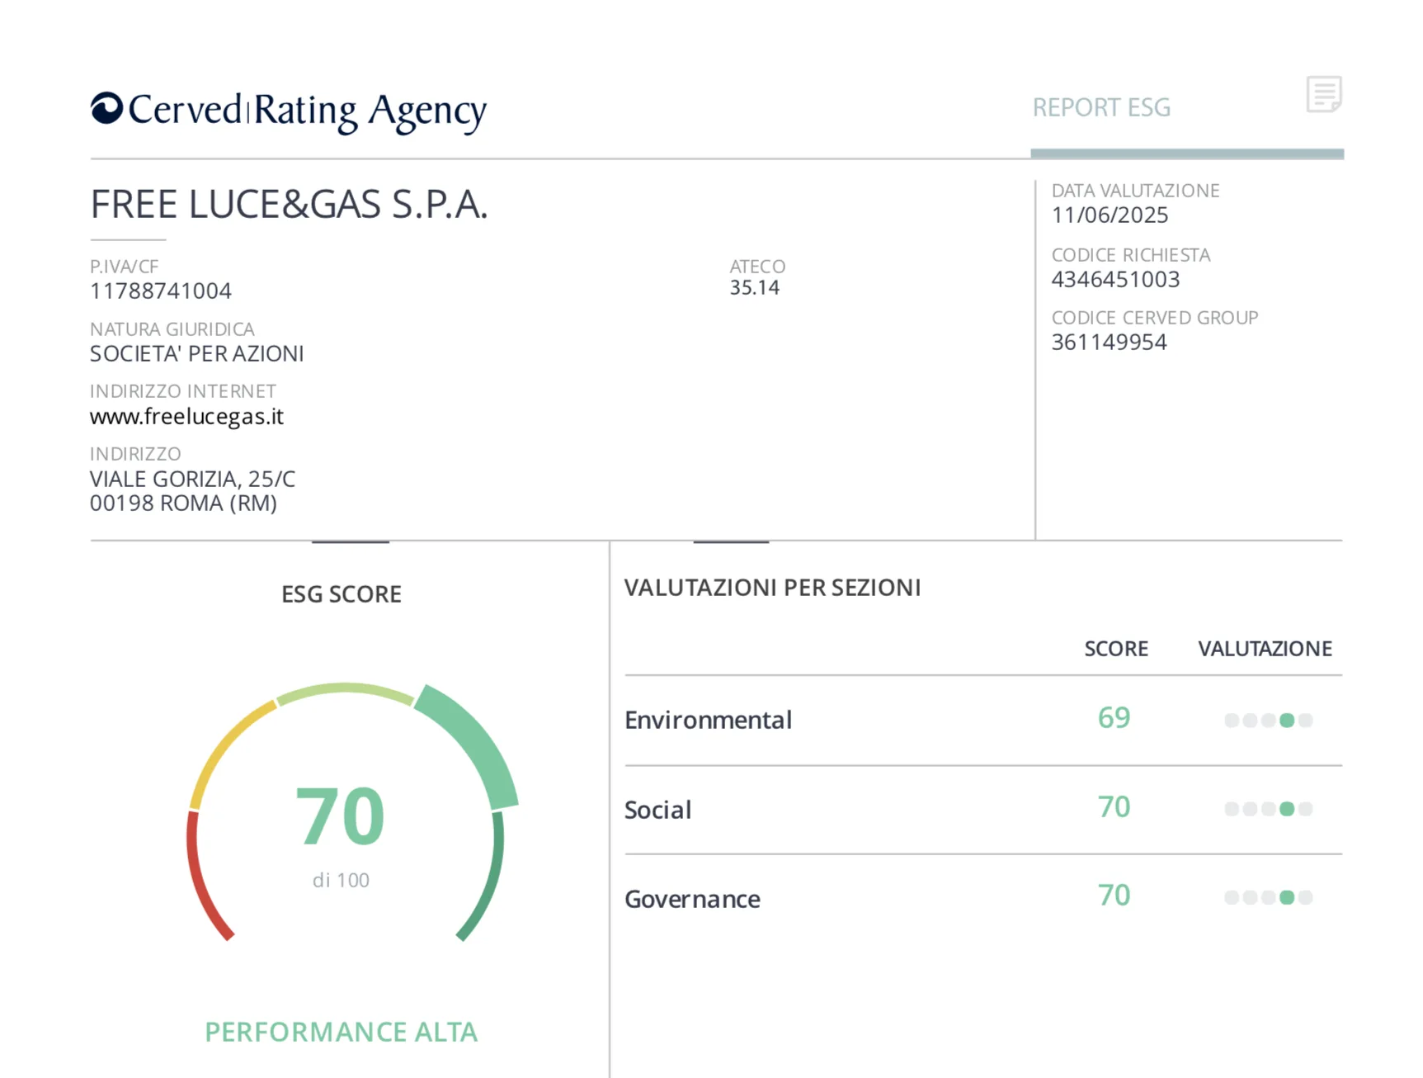1423x1078 pixels.
Task: Click the 'di 100' label in gauge
Action: coord(341,880)
